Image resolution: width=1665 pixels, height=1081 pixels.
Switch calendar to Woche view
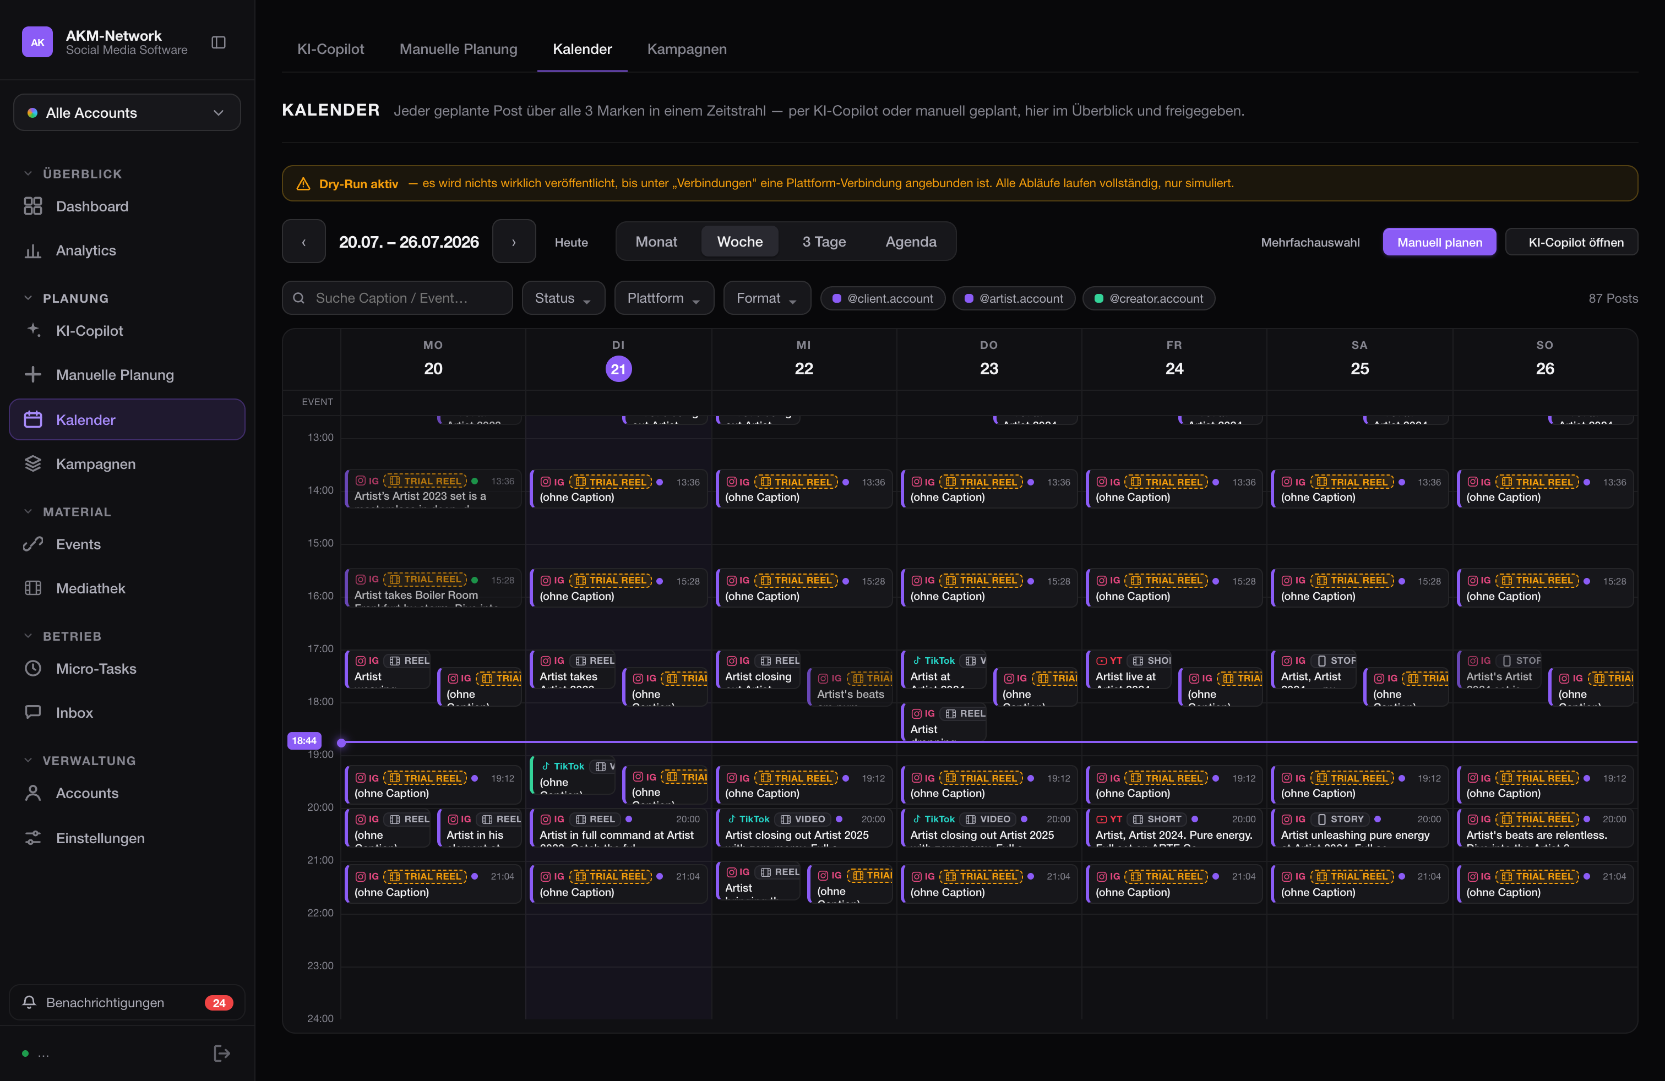739,242
